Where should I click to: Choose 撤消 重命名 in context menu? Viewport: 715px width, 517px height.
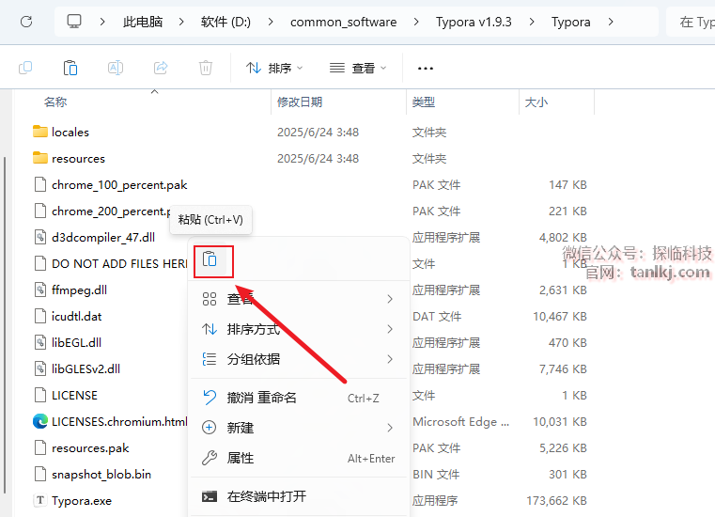point(298,398)
